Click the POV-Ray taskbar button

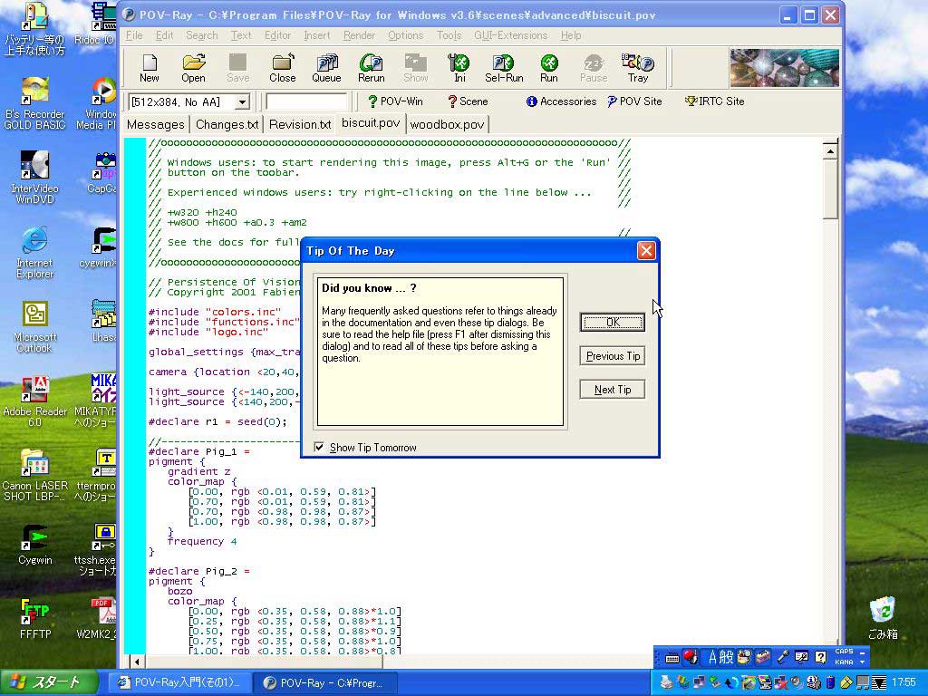(324, 682)
